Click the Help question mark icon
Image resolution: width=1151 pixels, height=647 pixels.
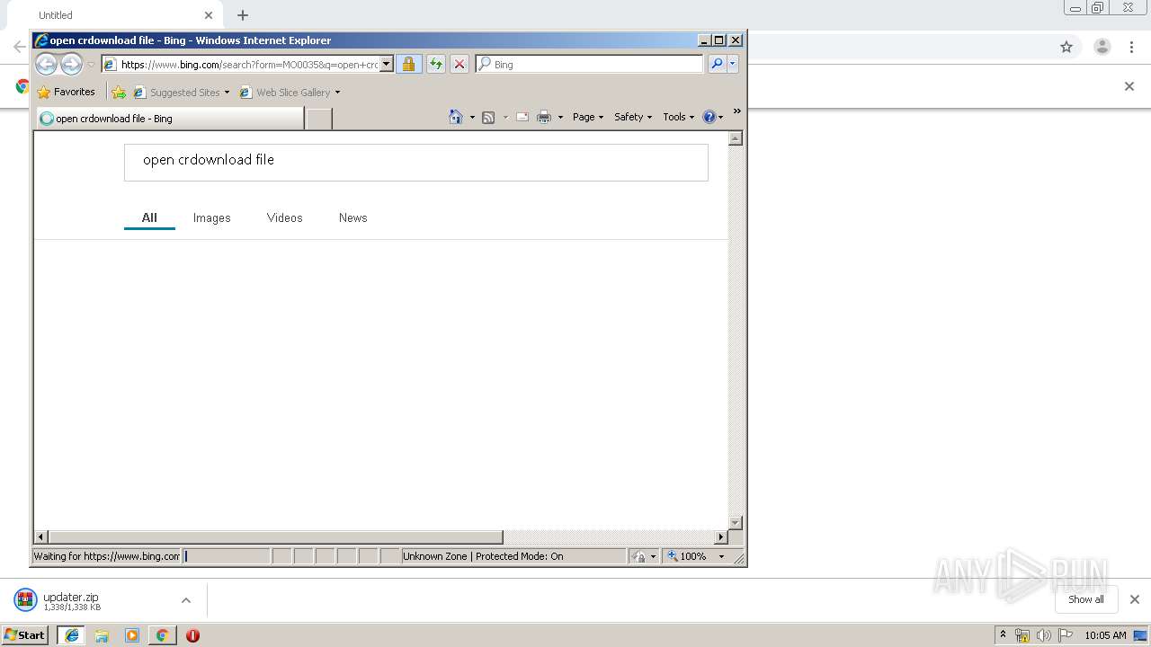point(709,117)
